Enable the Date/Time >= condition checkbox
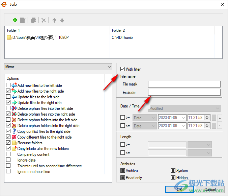Viewport: 228px width, 196px height. [x=122, y=118]
